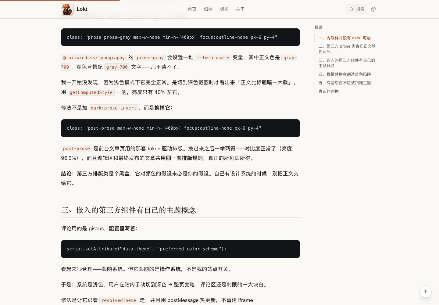The image size is (439, 305).
Task: Jump to TOC entry 五、有些东西不应该跟随主题
Action: pyautogui.click(x=345, y=83)
